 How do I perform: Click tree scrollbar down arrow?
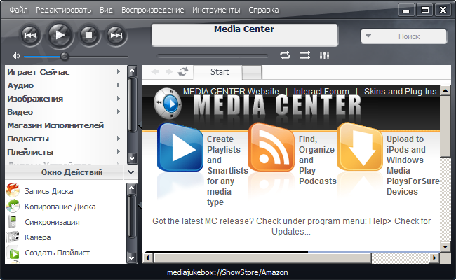coord(133,158)
